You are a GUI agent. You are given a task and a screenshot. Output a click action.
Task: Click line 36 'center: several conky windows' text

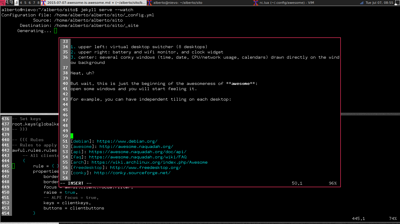205,60
